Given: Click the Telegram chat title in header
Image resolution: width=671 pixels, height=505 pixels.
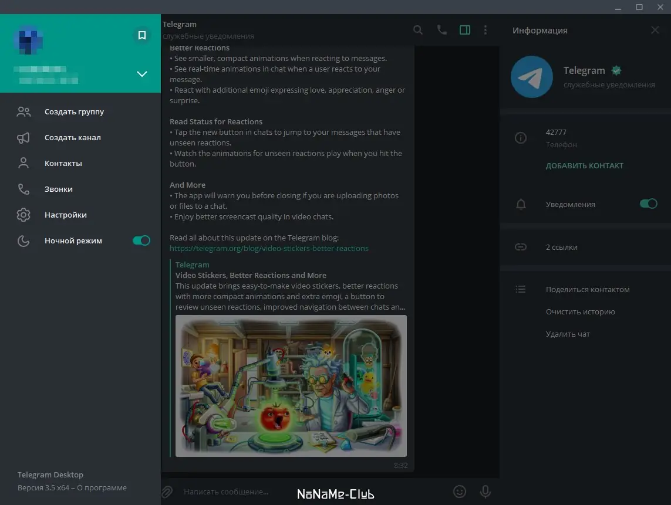Looking at the screenshot, I should pyautogui.click(x=179, y=25).
